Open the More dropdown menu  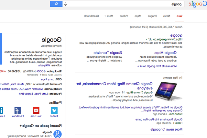[109, 16]
